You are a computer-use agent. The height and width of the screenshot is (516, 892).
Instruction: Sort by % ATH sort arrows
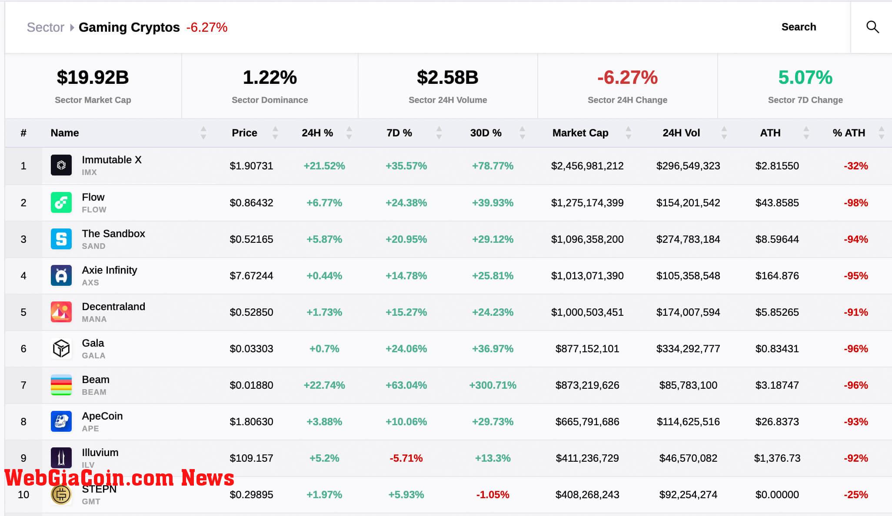click(x=882, y=133)
